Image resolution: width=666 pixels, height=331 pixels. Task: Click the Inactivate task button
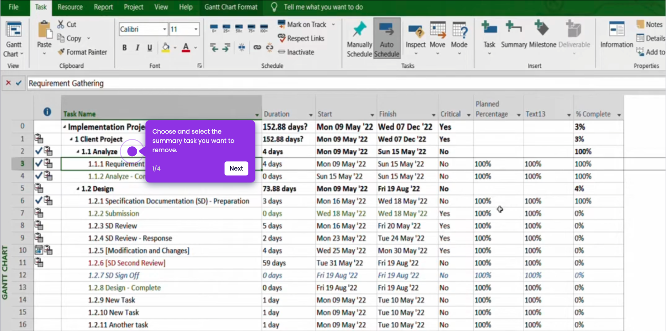[297, 52]
